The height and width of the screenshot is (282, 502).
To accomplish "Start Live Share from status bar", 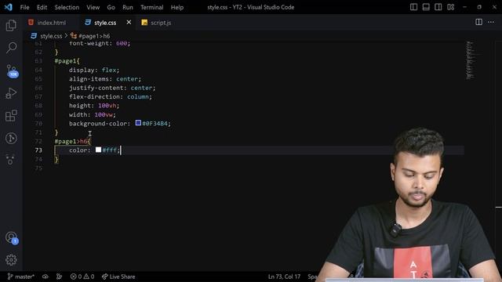I will (x=118, y=277).
